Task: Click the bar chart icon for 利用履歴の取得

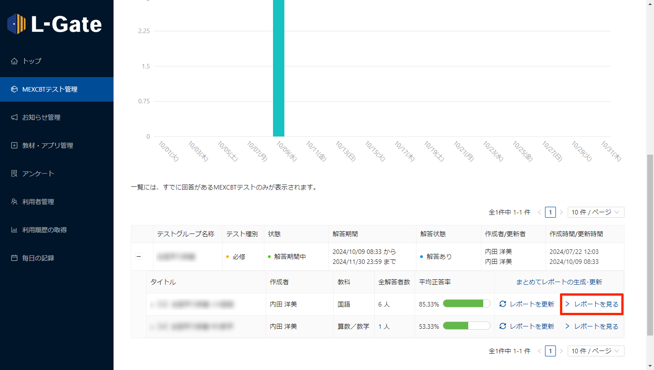Action: 14,230
